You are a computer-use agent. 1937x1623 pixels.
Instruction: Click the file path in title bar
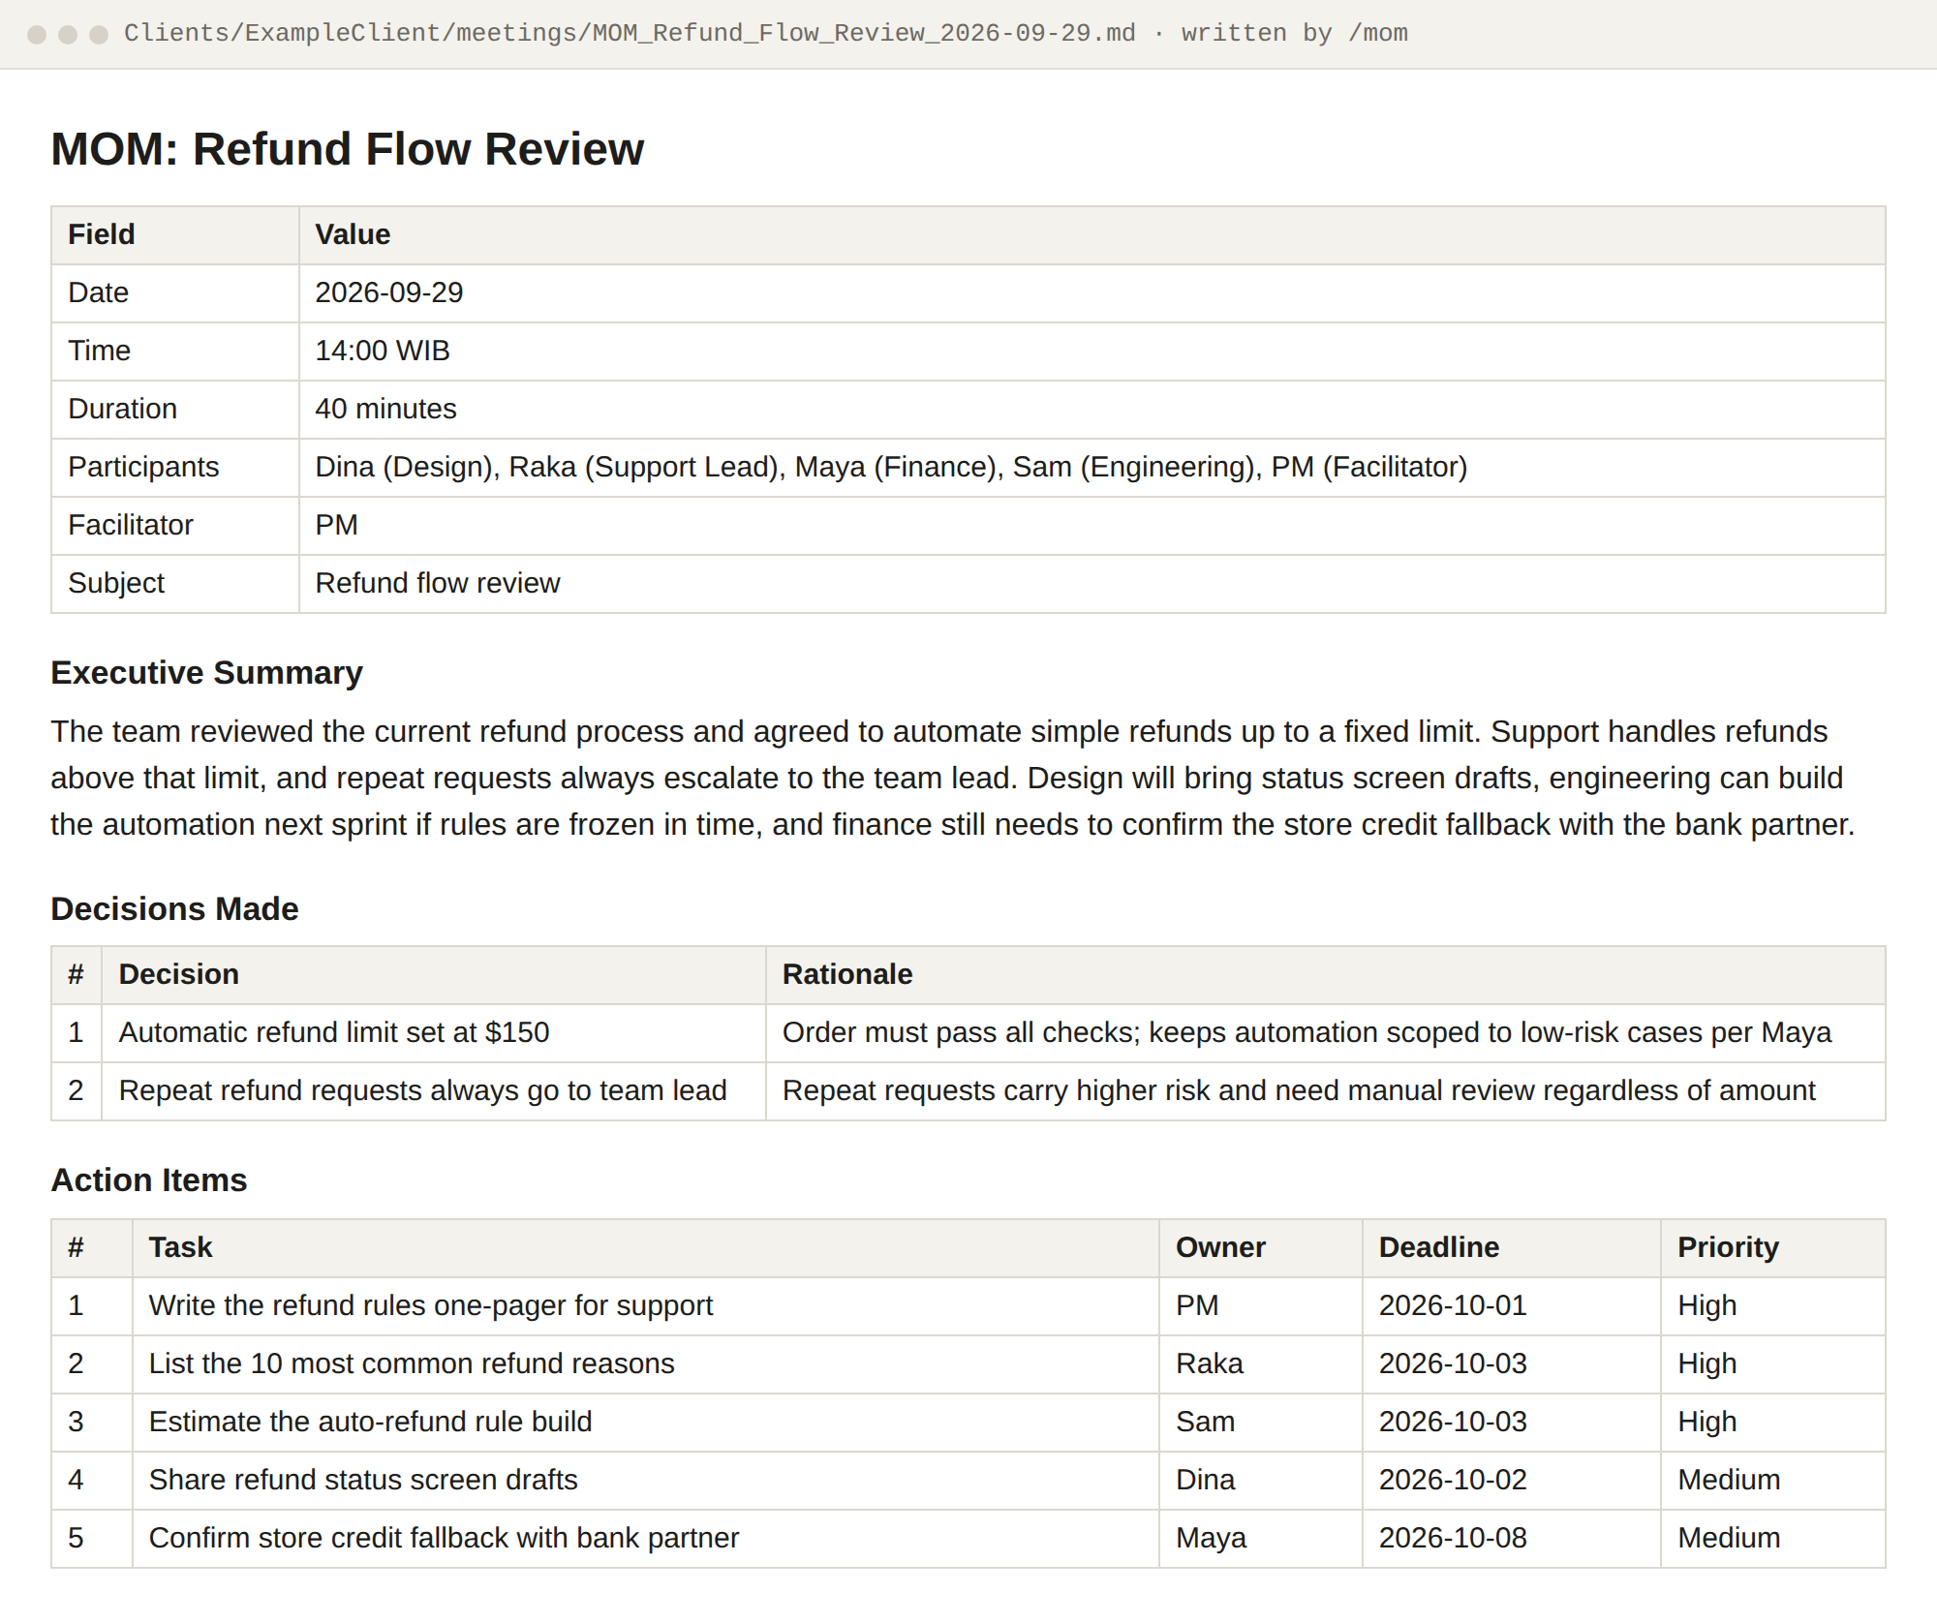(630, 33)
